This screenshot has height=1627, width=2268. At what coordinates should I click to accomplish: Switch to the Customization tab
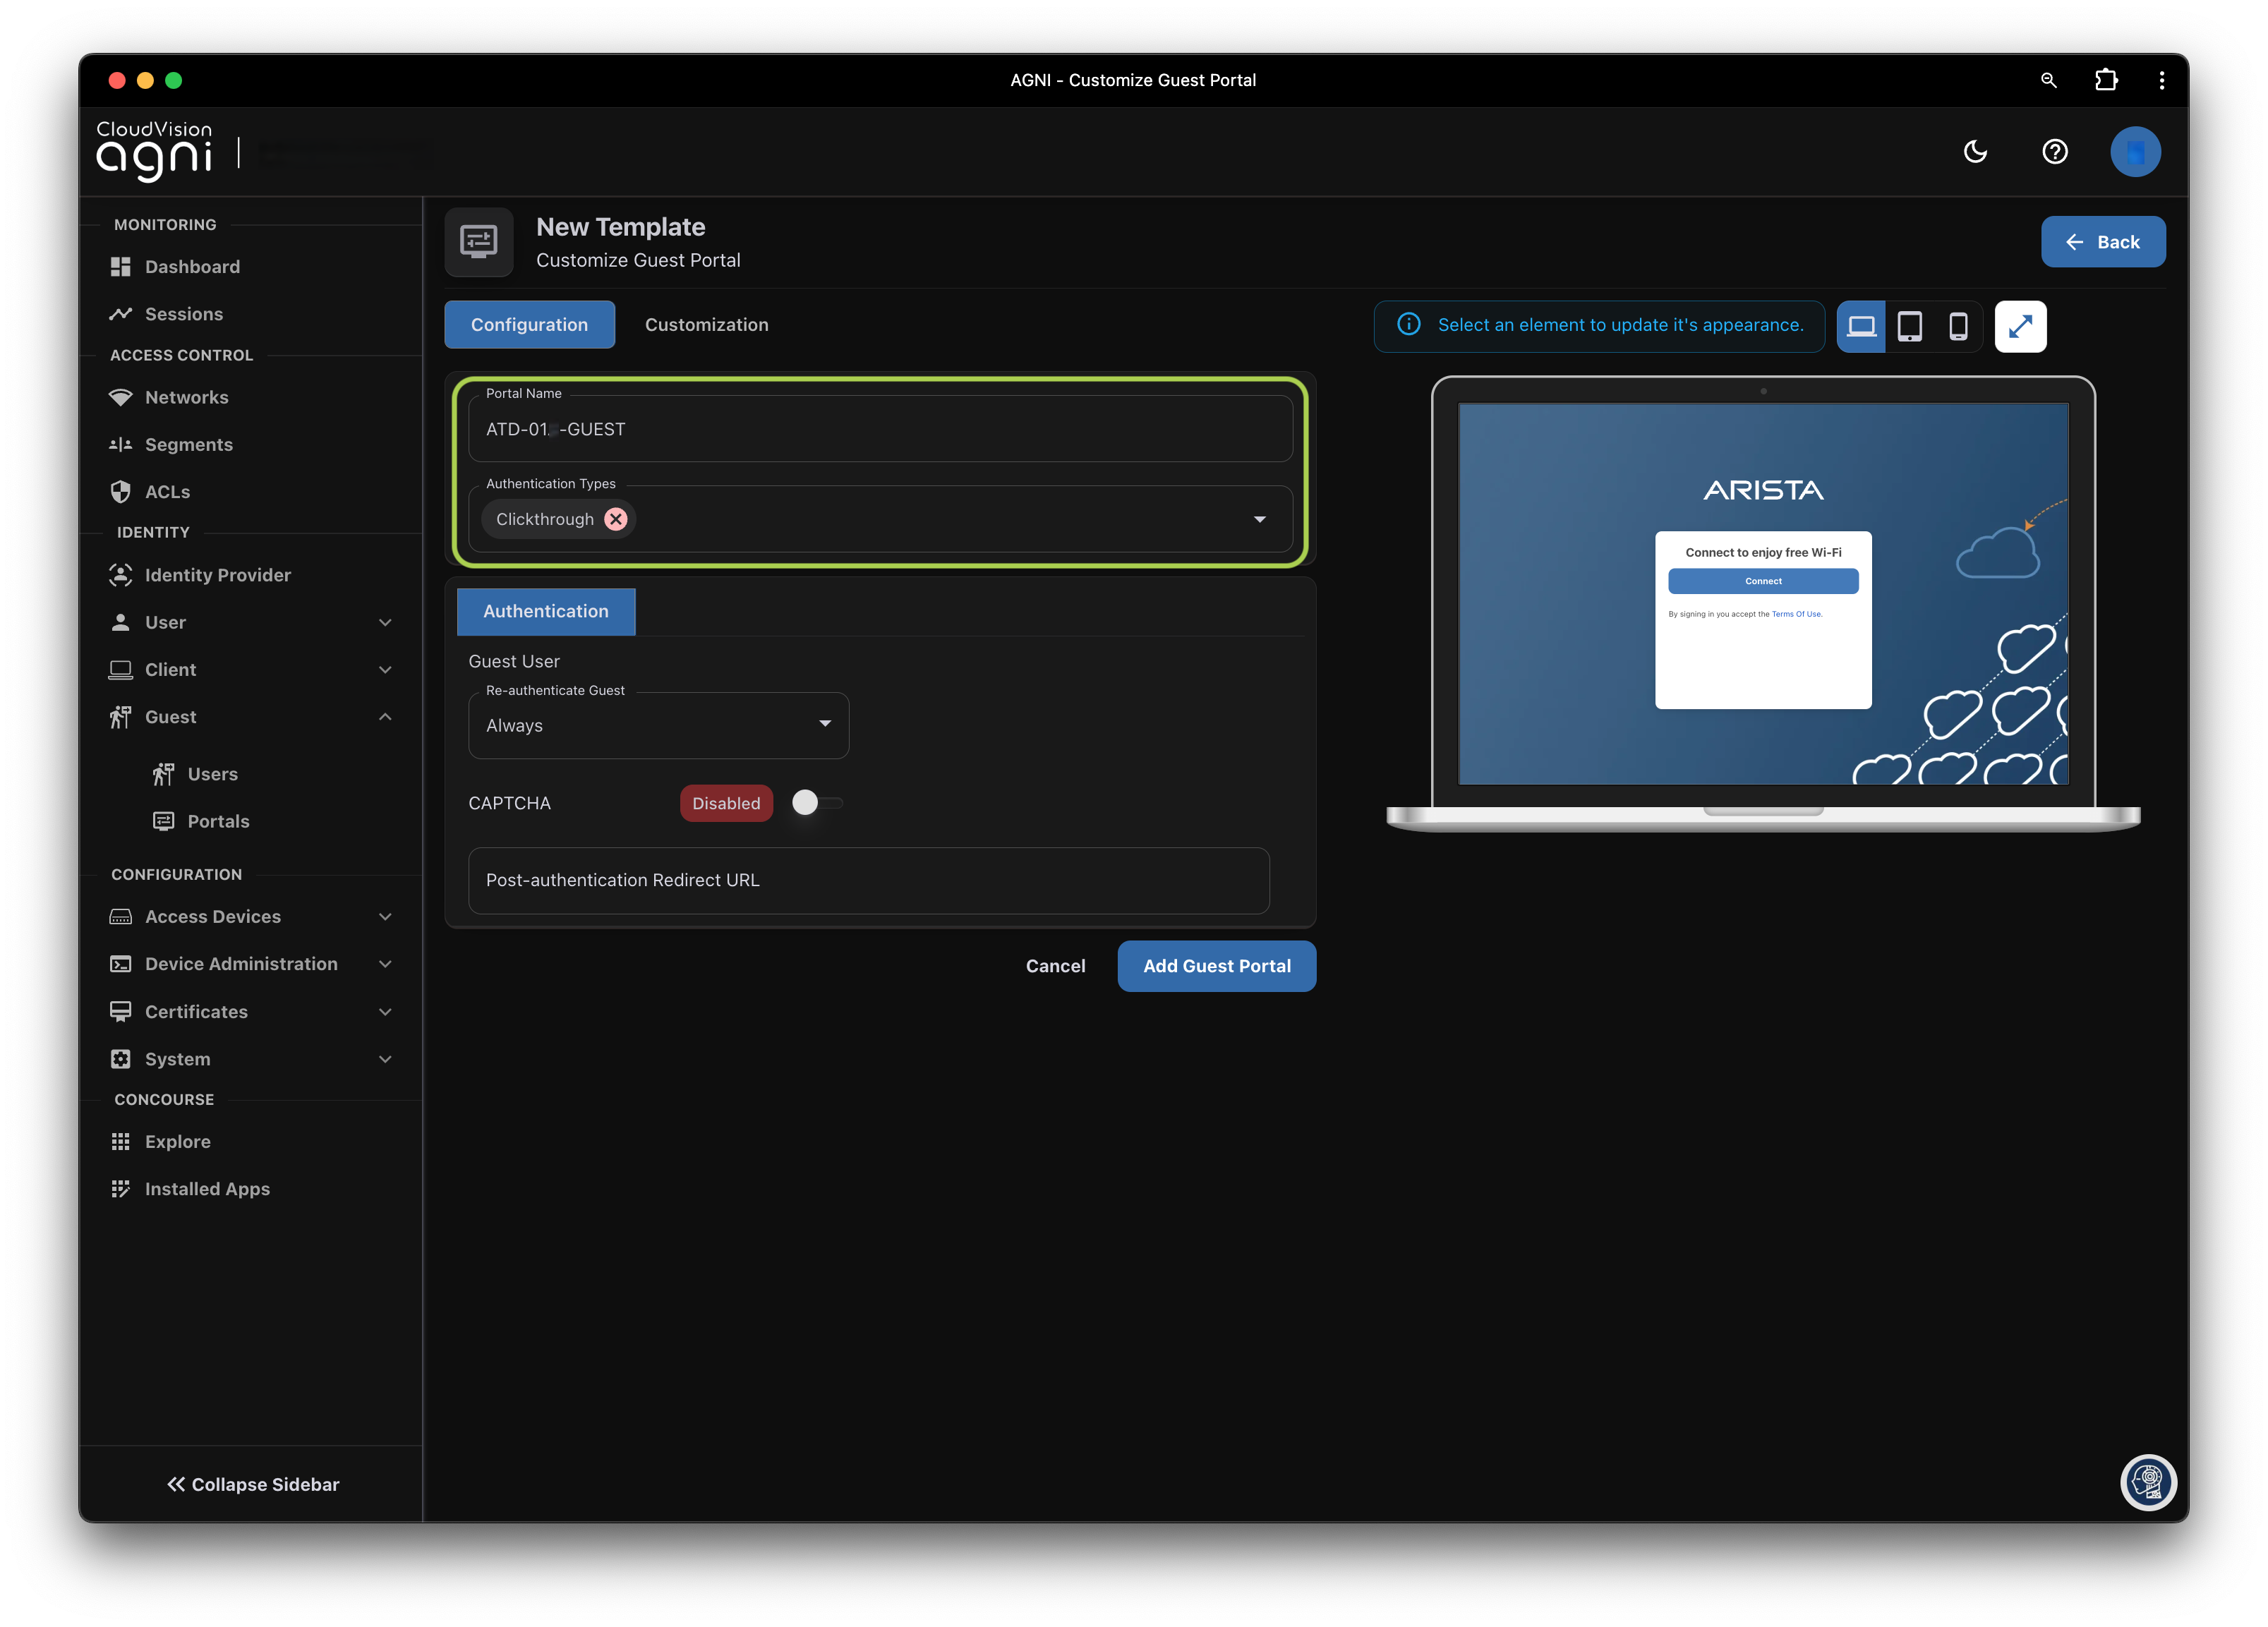706,325
